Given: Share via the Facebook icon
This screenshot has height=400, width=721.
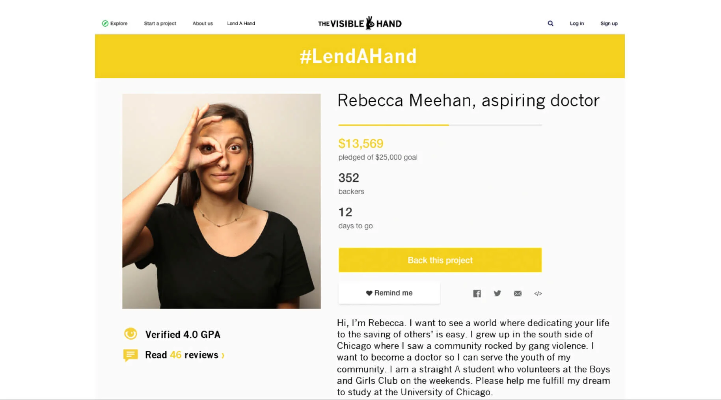Looking at the screenshot, I should tap(477, 293).
